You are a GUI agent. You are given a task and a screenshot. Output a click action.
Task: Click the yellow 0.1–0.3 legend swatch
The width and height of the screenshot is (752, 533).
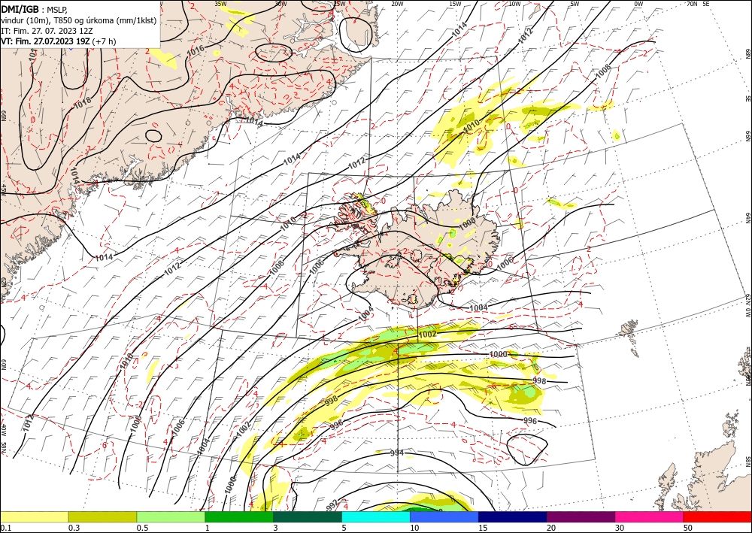click(34, 516)
